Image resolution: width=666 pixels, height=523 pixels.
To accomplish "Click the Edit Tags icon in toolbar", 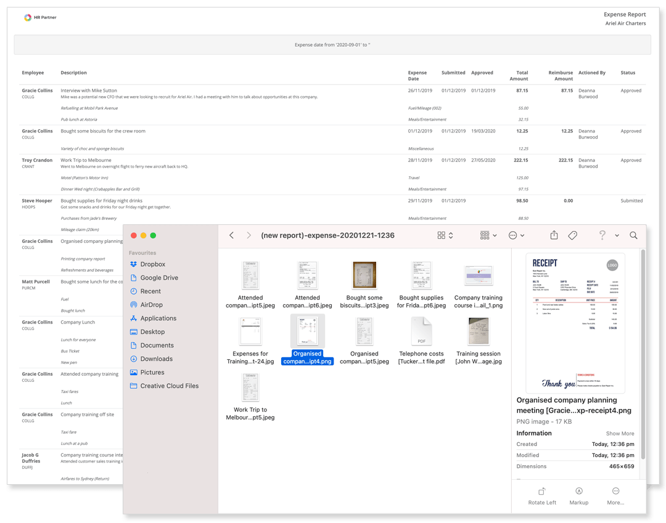I will [572, 235].
